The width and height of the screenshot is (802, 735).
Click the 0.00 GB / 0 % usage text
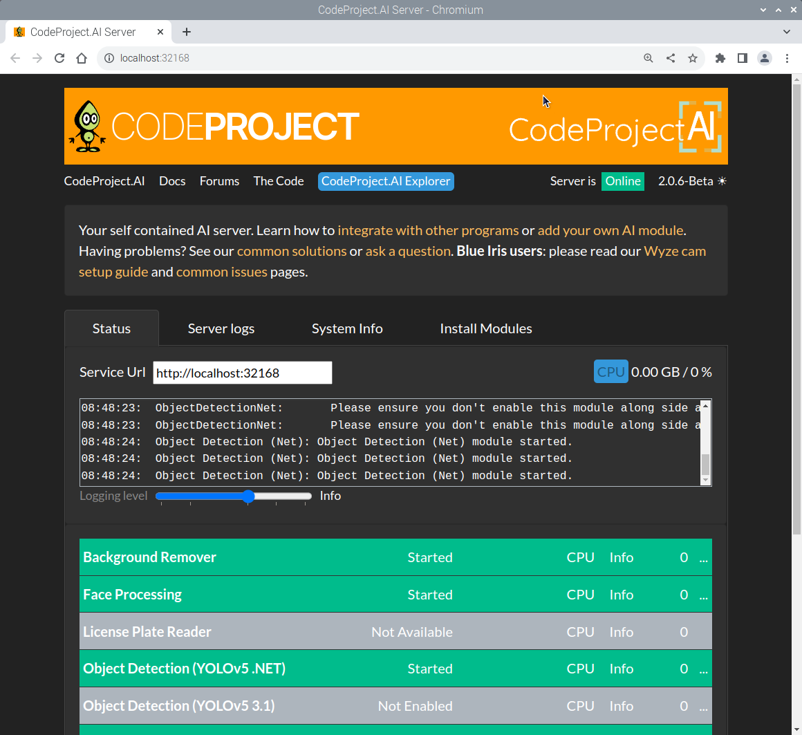pos(671,372)
